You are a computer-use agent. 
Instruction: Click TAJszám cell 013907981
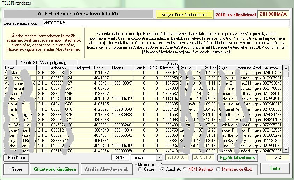click(272, 78)
